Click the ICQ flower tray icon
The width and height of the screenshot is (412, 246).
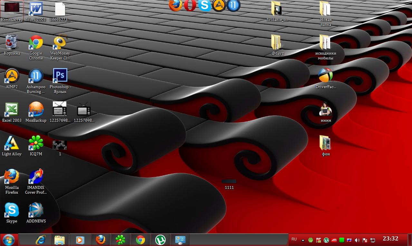point(311,240)
